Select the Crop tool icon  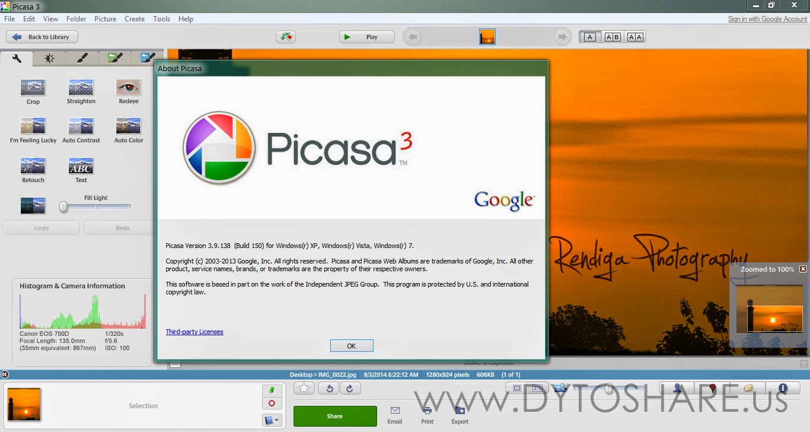33,87
